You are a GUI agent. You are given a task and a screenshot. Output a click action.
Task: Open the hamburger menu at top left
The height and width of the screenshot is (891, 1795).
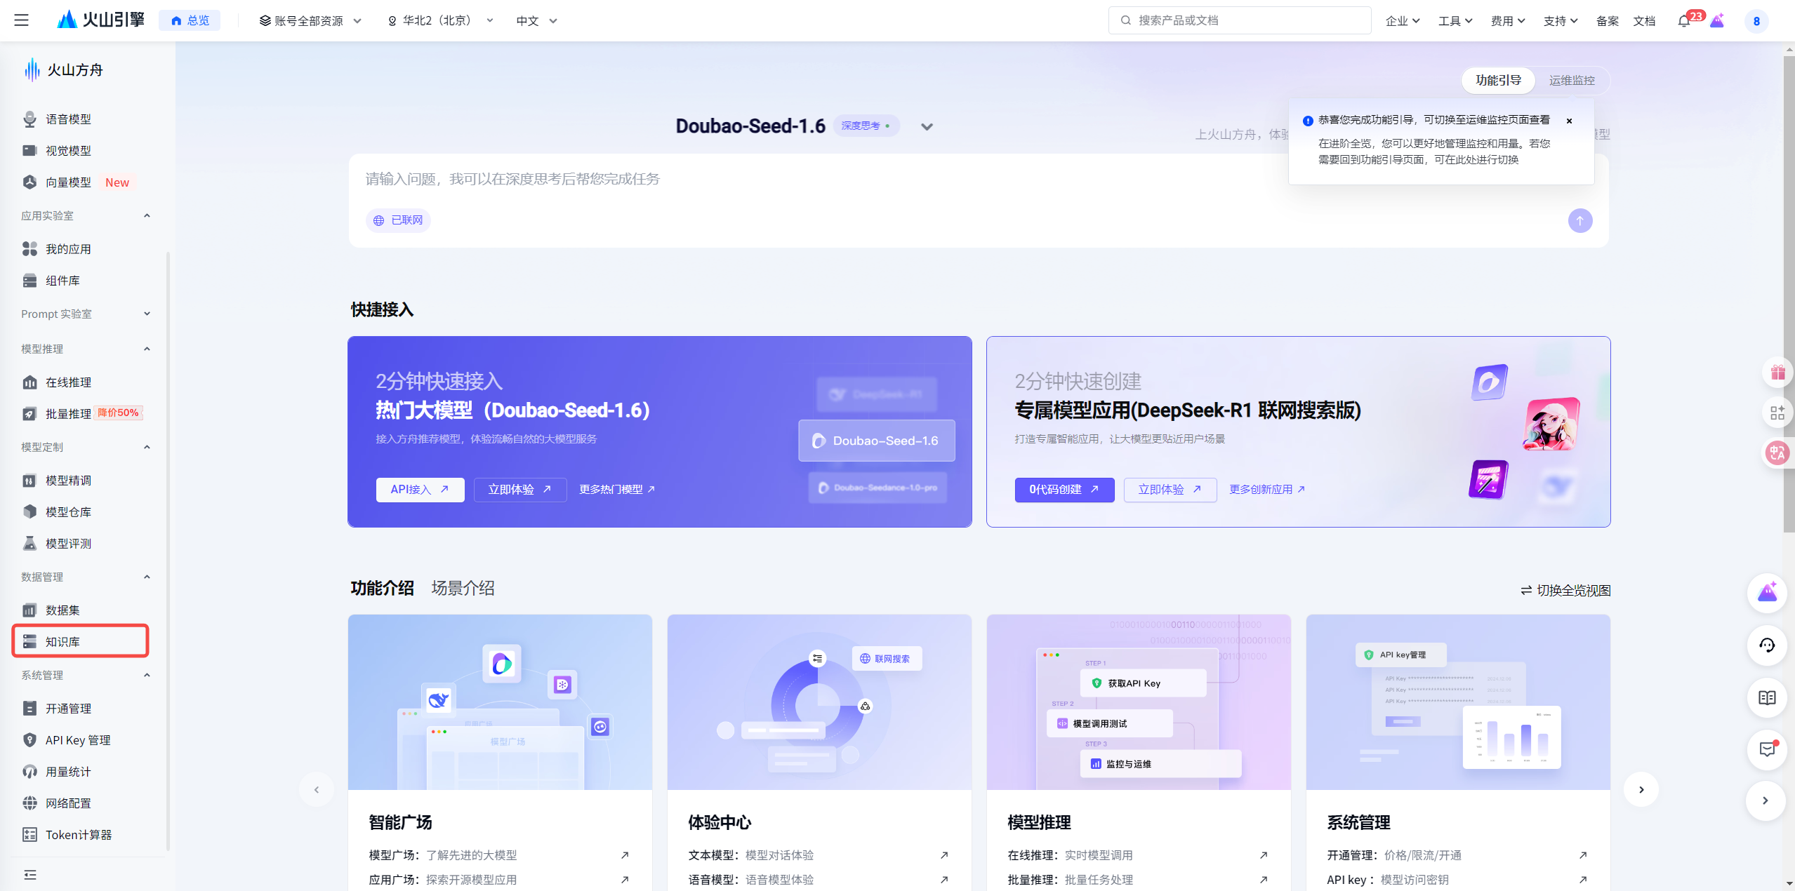(21, 20)
